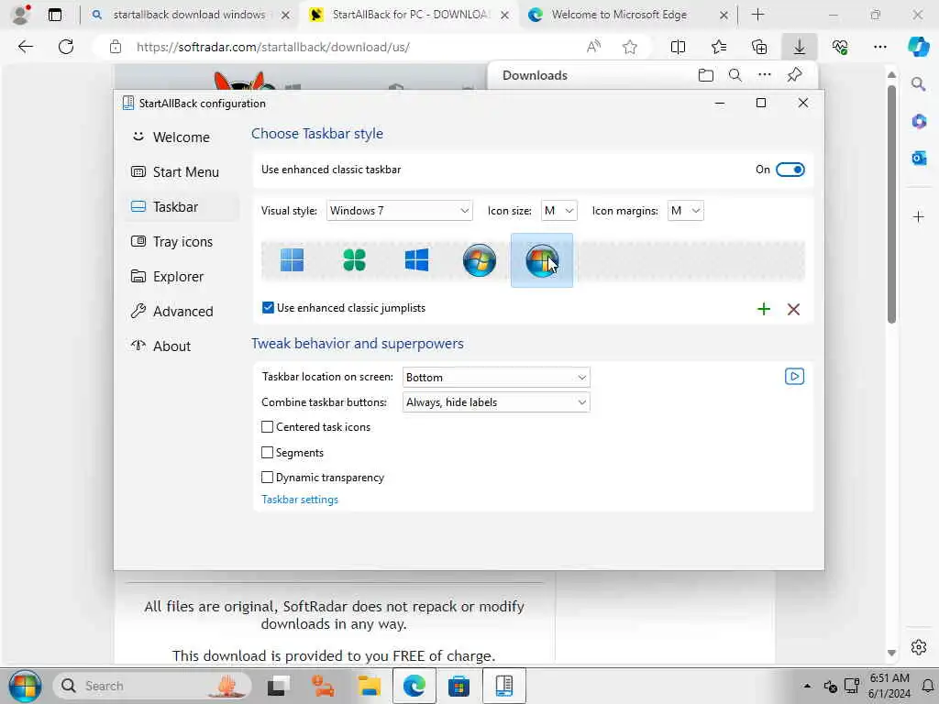Pin the Downloads panel

point(794,75)
